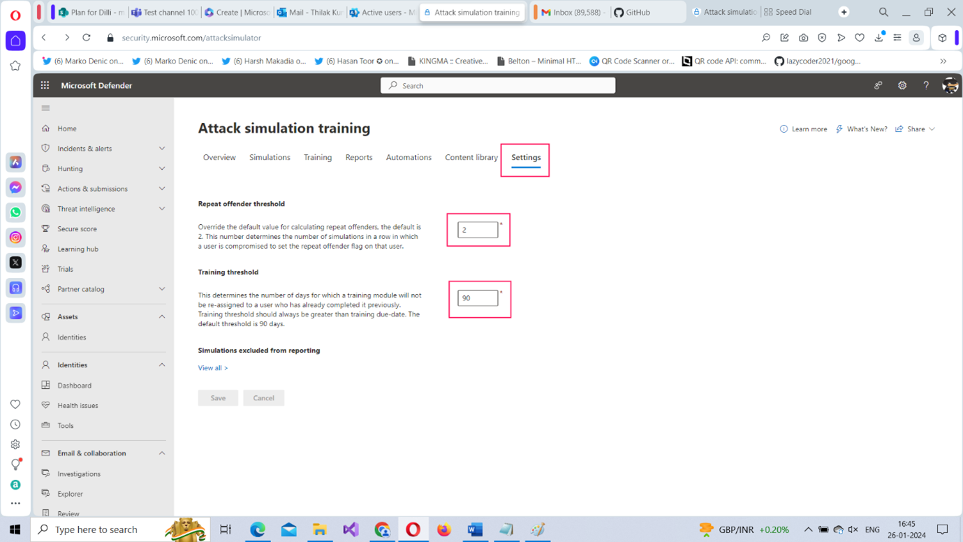Click the Secure score trophy icon
963x542 pixels.
point(46,228)
